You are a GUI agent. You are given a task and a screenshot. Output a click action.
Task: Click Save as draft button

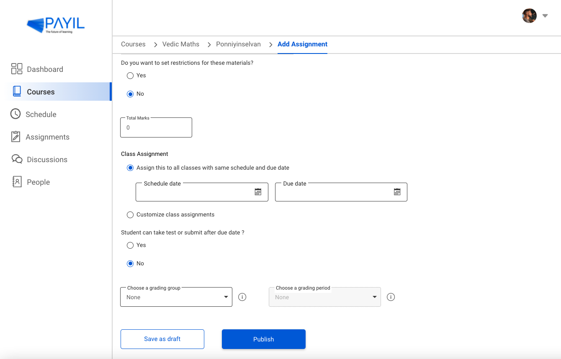pyautogui.click(x=162, y=339)
